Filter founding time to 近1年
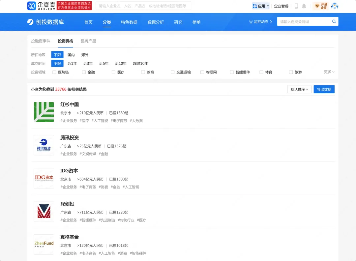 (72, 63)
